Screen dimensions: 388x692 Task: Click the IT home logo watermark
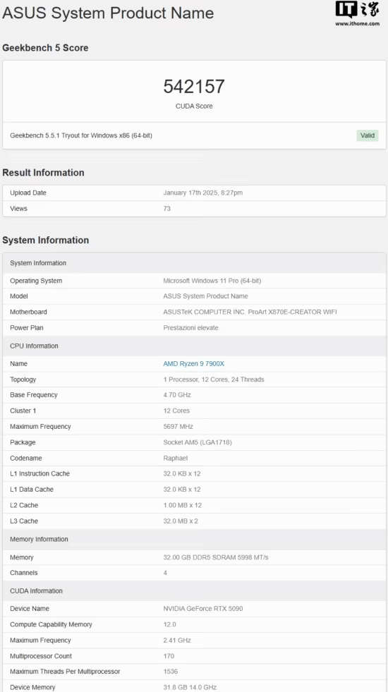[357, 10]
